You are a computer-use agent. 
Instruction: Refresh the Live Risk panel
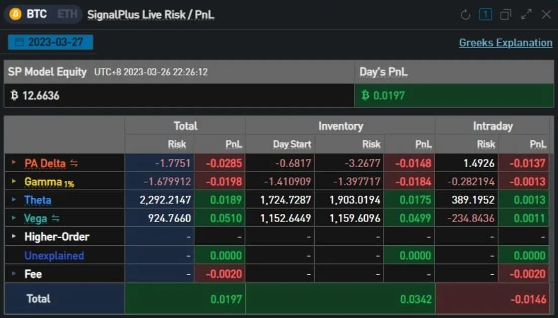pyautogui.click(x=465, y=15)
